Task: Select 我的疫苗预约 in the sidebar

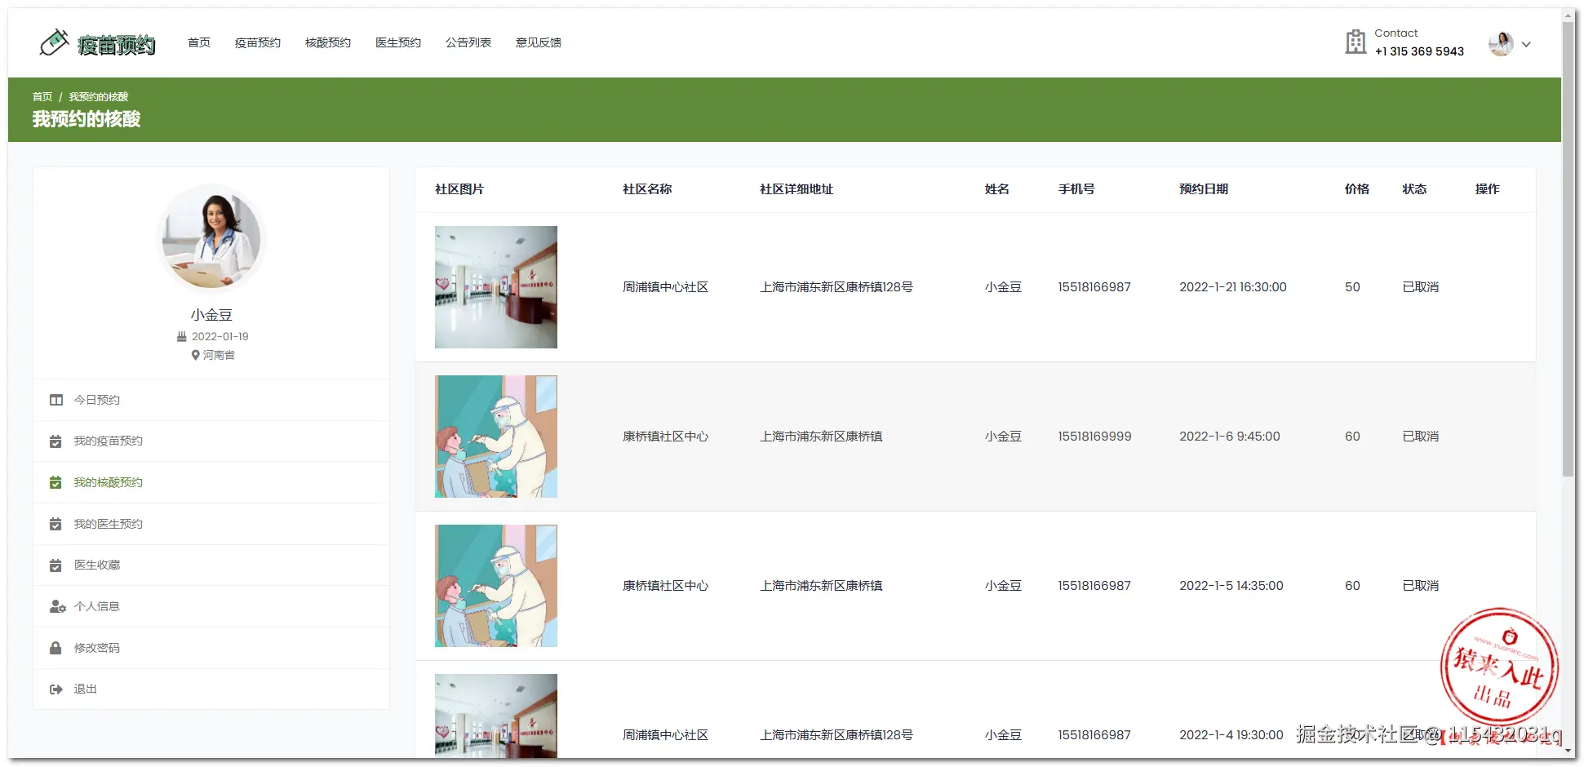Action: click(x=211, y=441)
